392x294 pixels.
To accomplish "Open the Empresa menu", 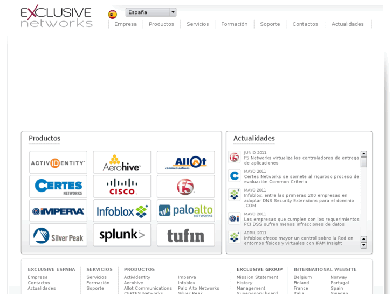I will [x=126, y=24].
